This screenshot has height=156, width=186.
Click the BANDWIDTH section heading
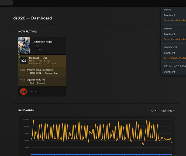[26, 110]
